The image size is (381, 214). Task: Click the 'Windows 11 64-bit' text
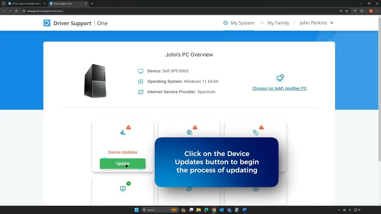201,81
